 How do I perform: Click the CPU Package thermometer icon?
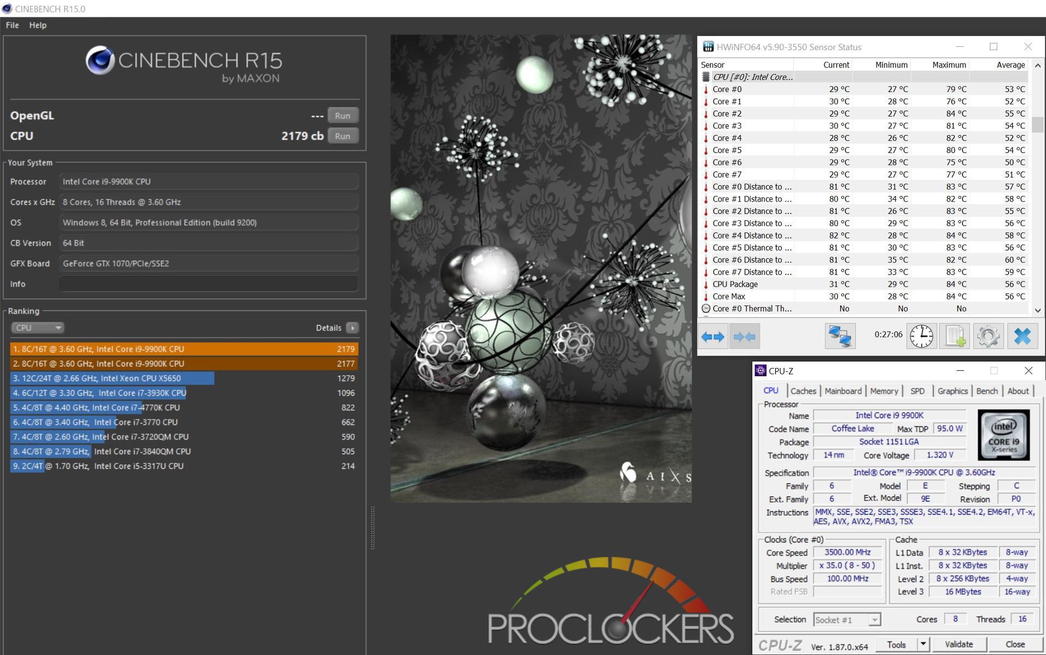(706, 284)
